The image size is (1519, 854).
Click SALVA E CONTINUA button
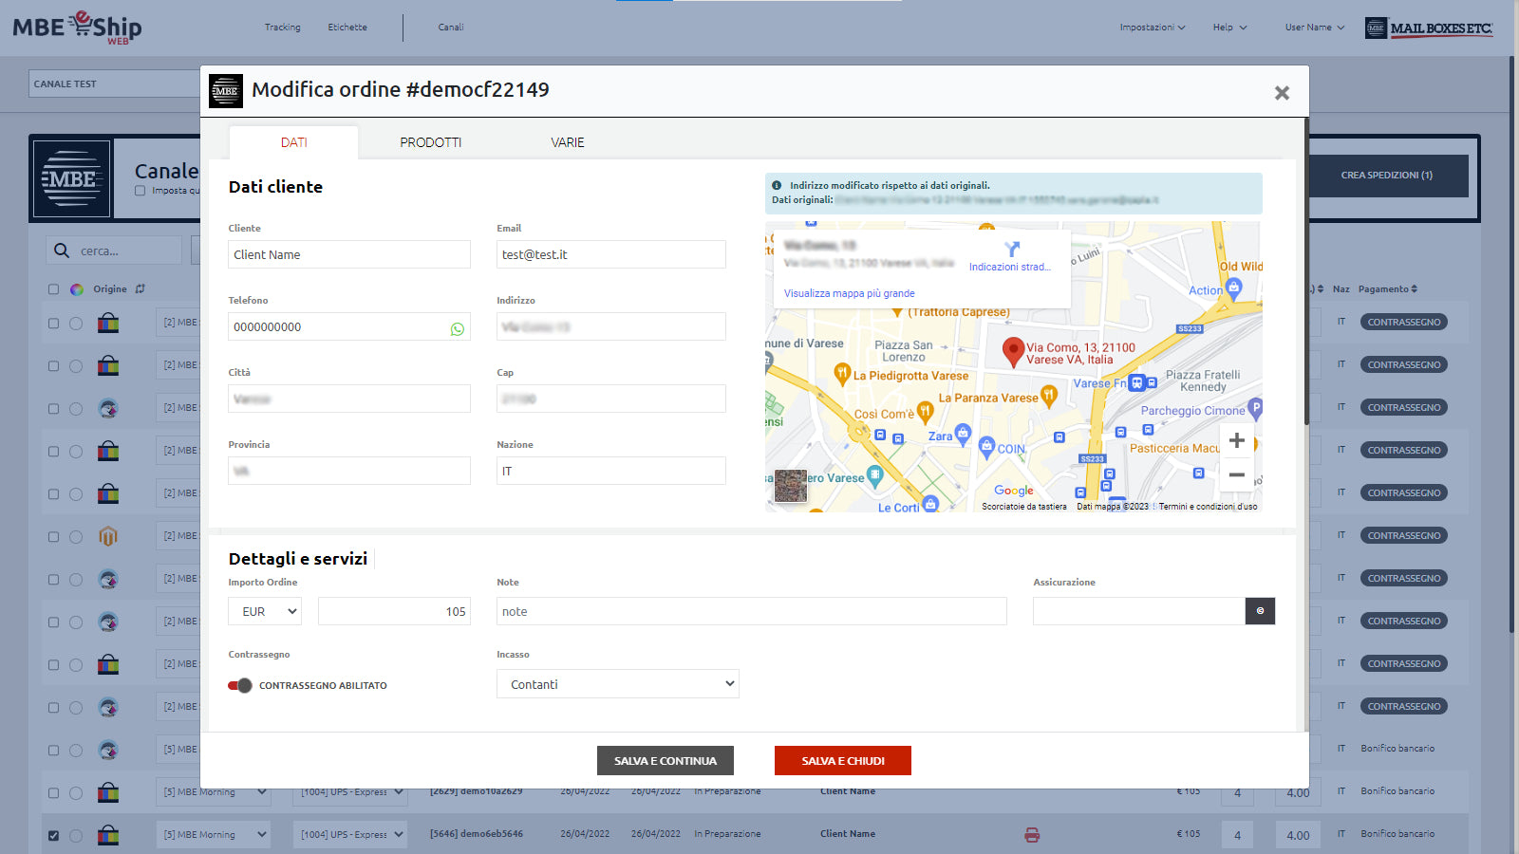[x=666, y=761]
